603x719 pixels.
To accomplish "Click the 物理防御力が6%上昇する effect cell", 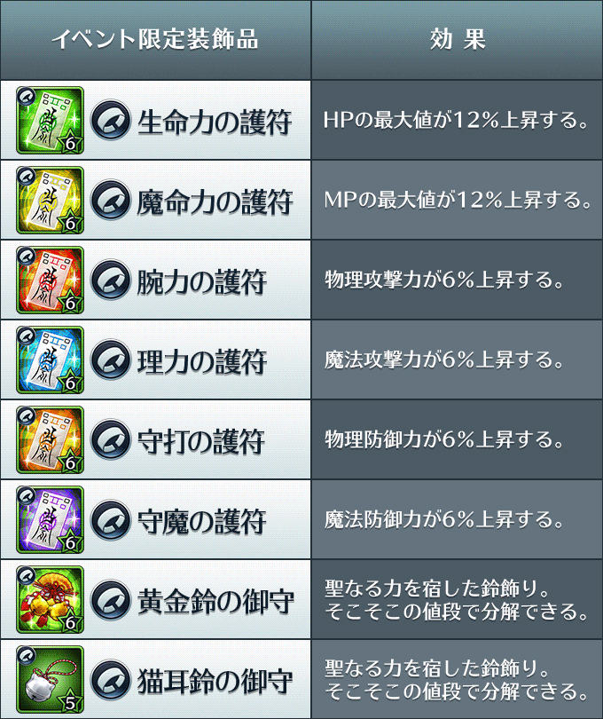I will [x=458, y=439].
